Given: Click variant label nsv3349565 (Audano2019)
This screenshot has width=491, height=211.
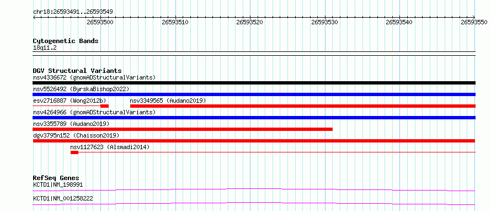Looking at the screenshot, I should (168, 101).
